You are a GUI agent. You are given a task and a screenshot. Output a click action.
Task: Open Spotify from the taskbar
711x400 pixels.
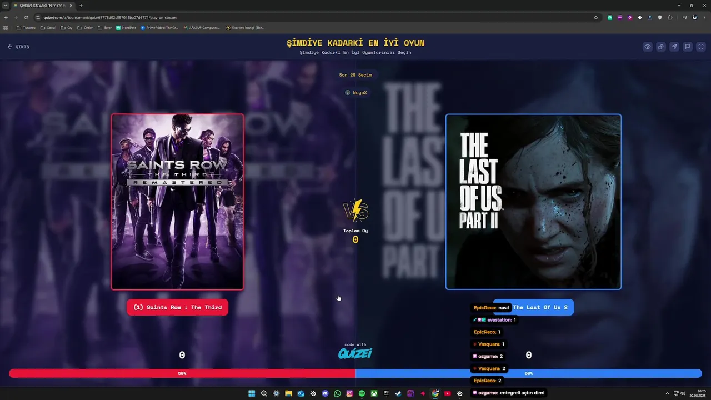[x=362, y=393]
